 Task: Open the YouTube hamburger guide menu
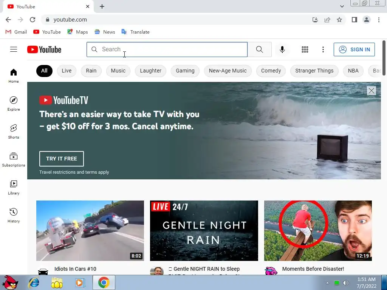click(14, 49)
